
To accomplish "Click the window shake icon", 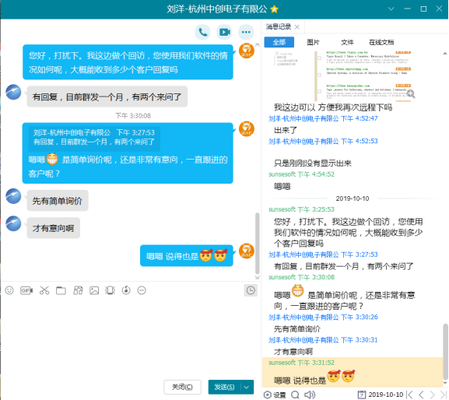I will 110,290.
